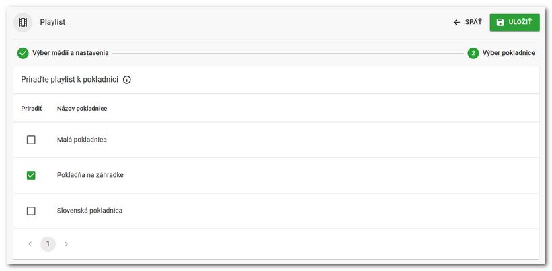This screenshot has width=552, height=271.
Task: Click the Playlist film icon
Action: (24, 22)
